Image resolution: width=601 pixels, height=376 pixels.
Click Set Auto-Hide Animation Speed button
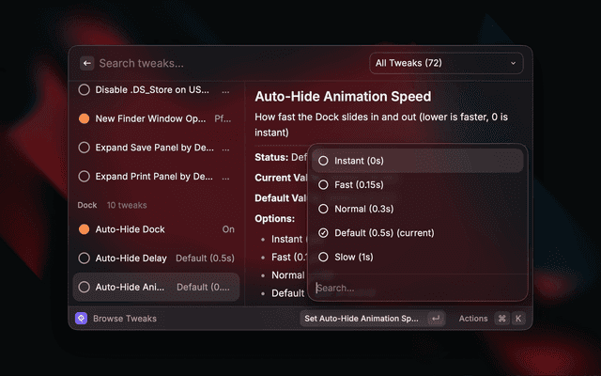(361, 319)
